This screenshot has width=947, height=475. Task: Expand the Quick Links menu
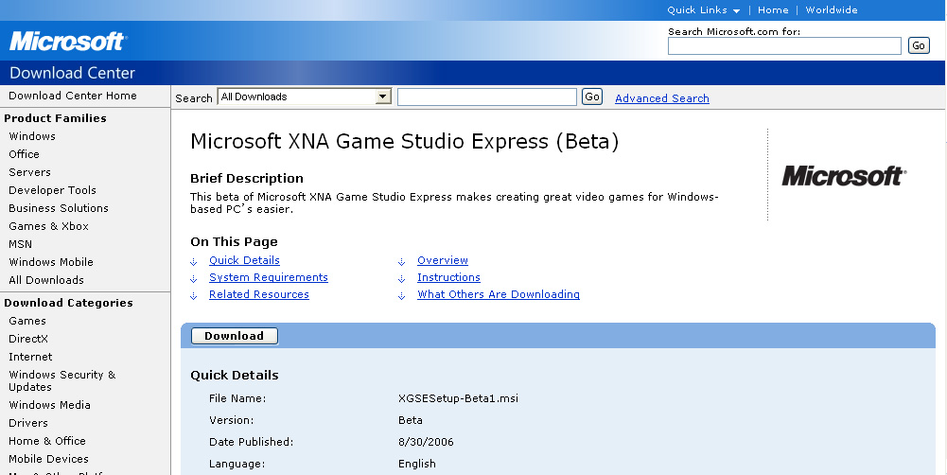(703, 10)
